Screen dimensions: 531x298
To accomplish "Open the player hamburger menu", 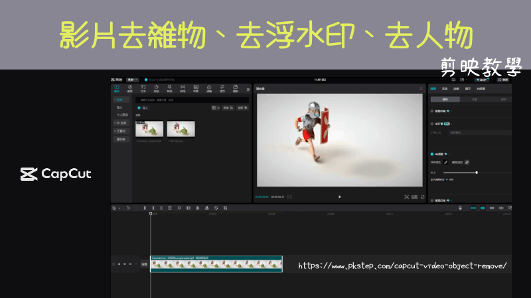I will [x=421, y=89].
